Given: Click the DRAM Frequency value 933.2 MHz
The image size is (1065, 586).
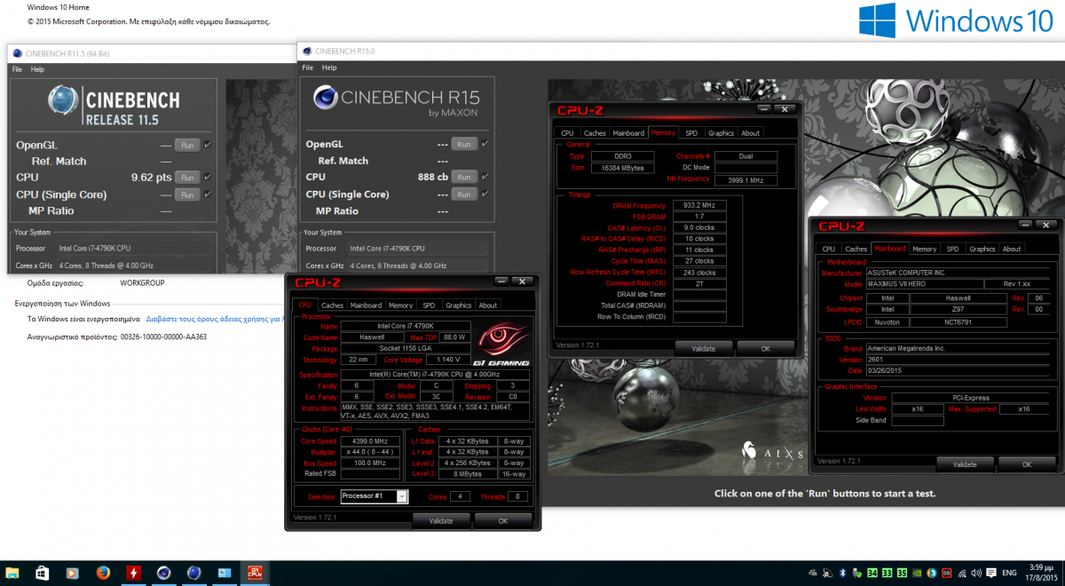Looking at the screenshot, I should (699, 205).
